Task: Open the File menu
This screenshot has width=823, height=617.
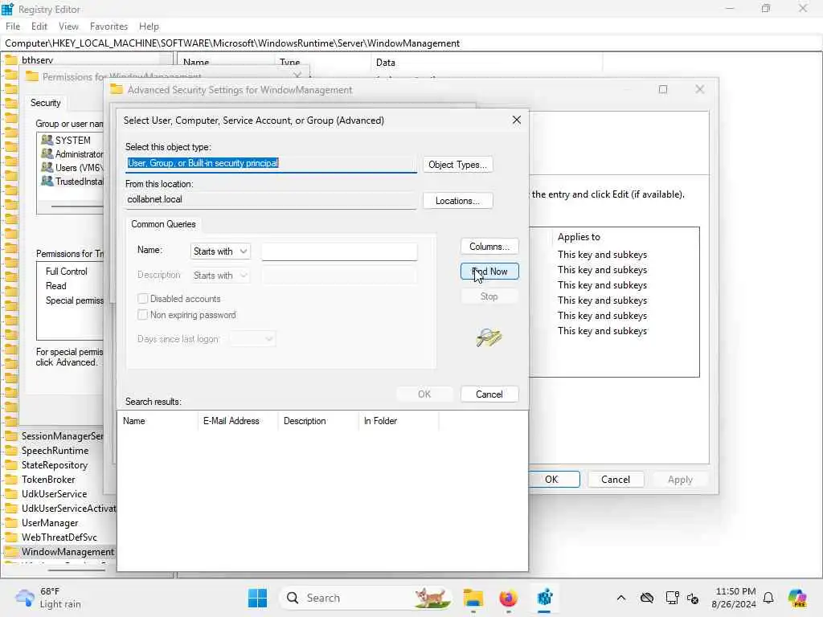Action: pos(13,27)
